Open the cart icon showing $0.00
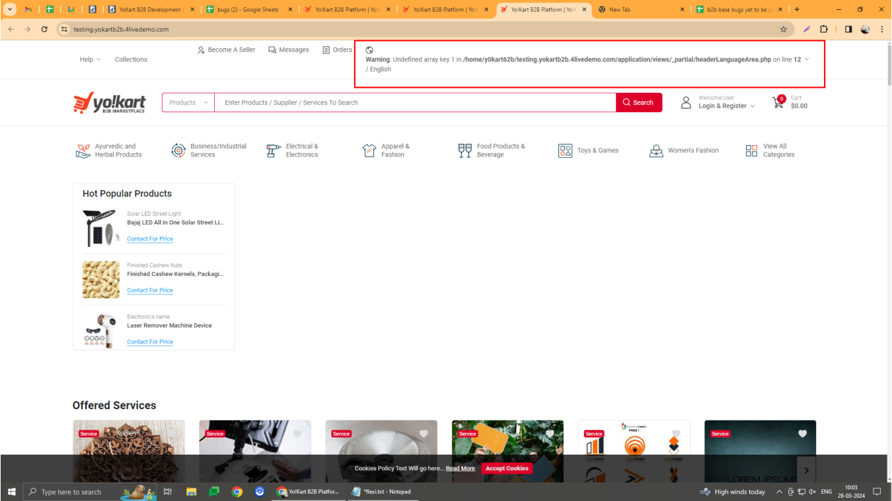892x501 pixels. coord(778,102)
